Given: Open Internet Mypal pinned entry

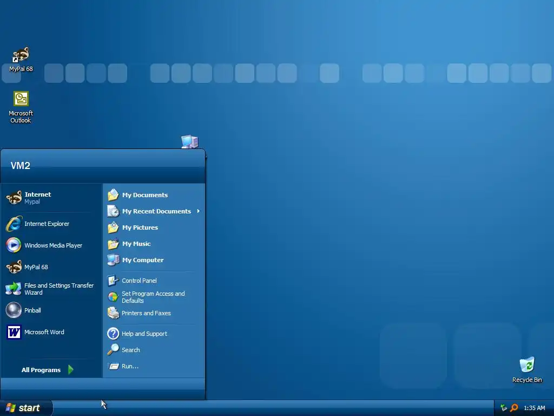Looking at the screenshot, I should [51, 198].
